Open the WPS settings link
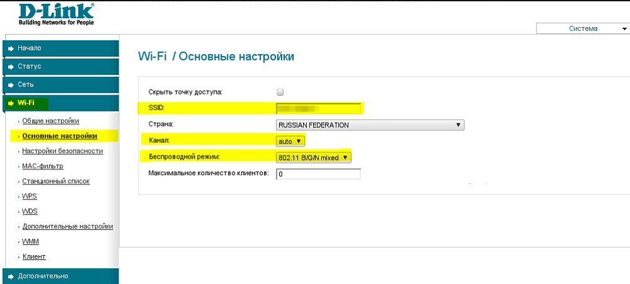This screenshot has height=284, width=630. [x=30, y=196]
